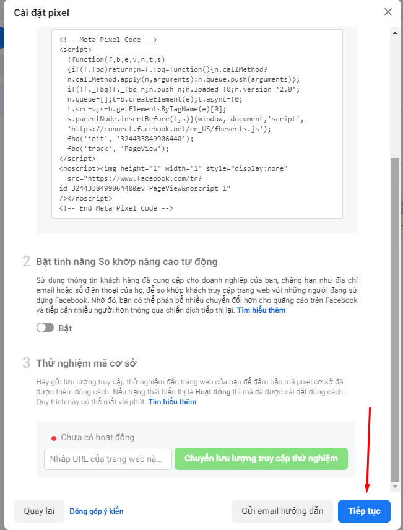Viewport: 403px width, 530px height.
Task: Click the Bật tính năng So khớp heading
Action: click(126, 262)
